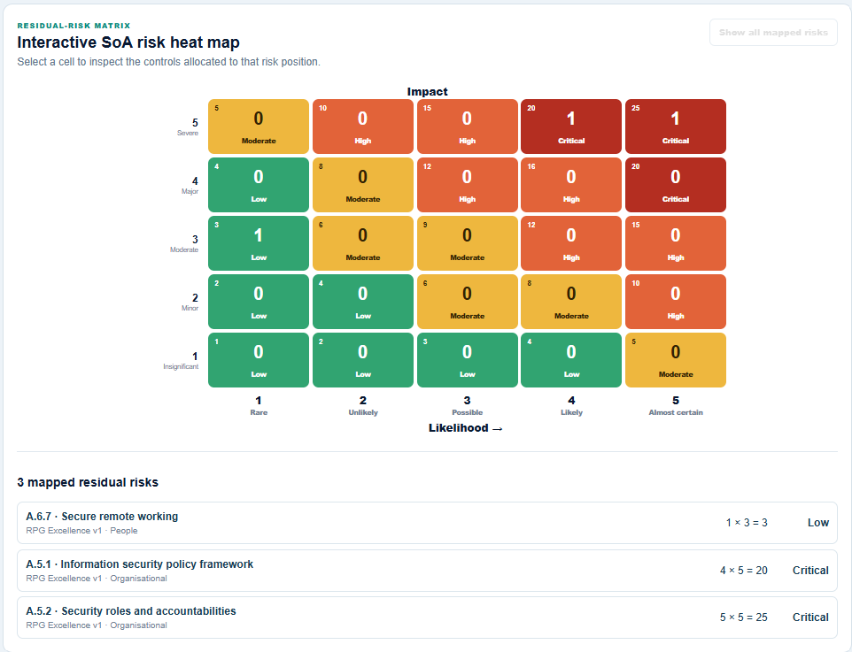Screen dimensions: 852x652
Task: Select the High cell scored 15 in Severe row
Action: tap(468, 127)
